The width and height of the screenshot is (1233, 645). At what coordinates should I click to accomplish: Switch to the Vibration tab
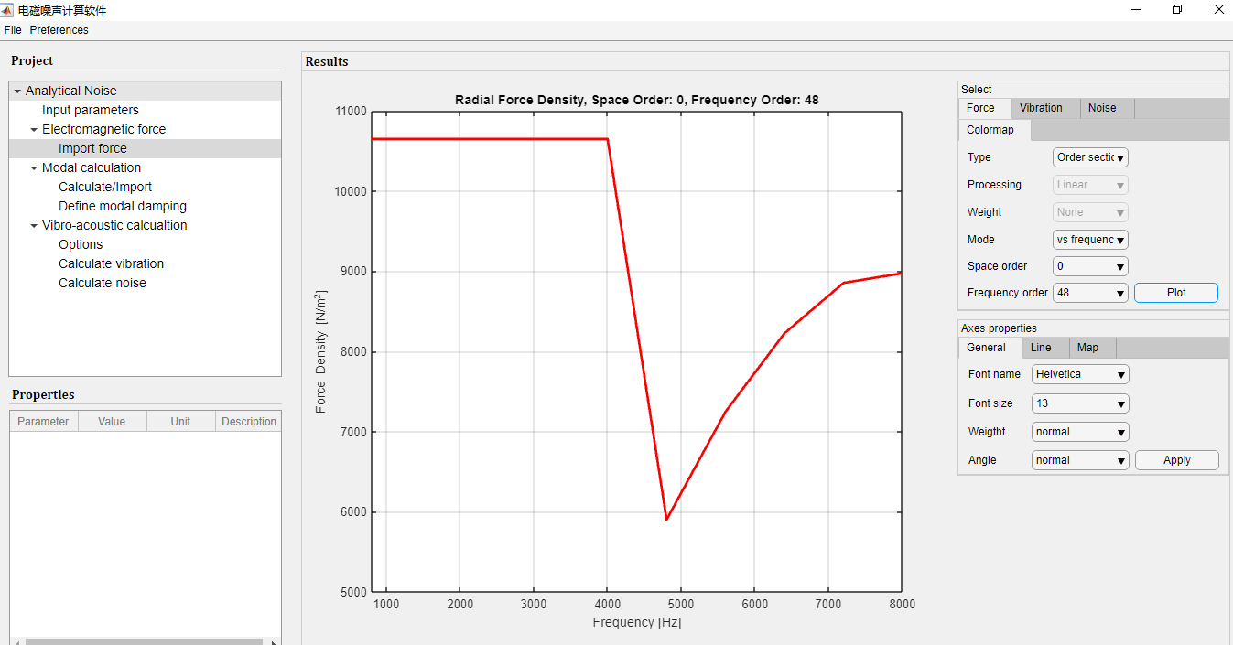click(1041, 108)
